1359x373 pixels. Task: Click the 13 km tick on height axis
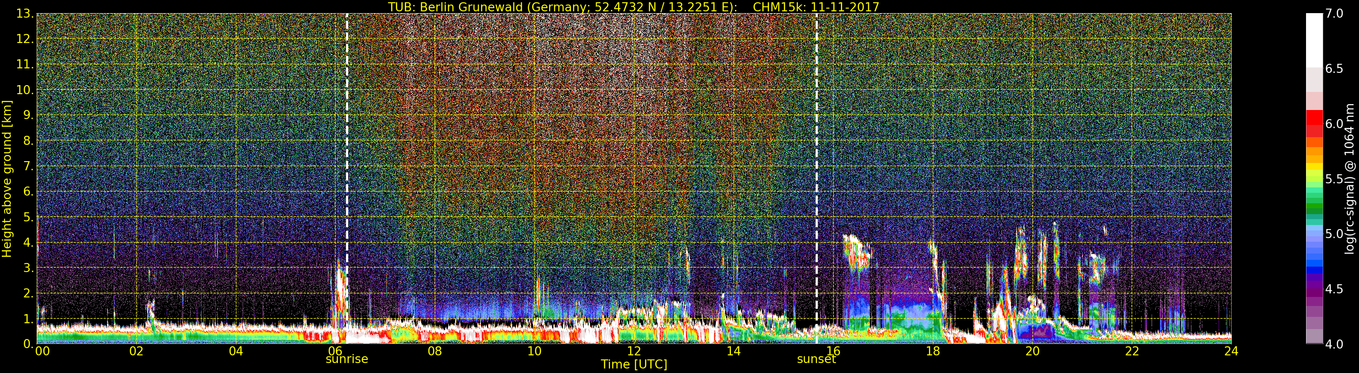click(x=25, y=14)
